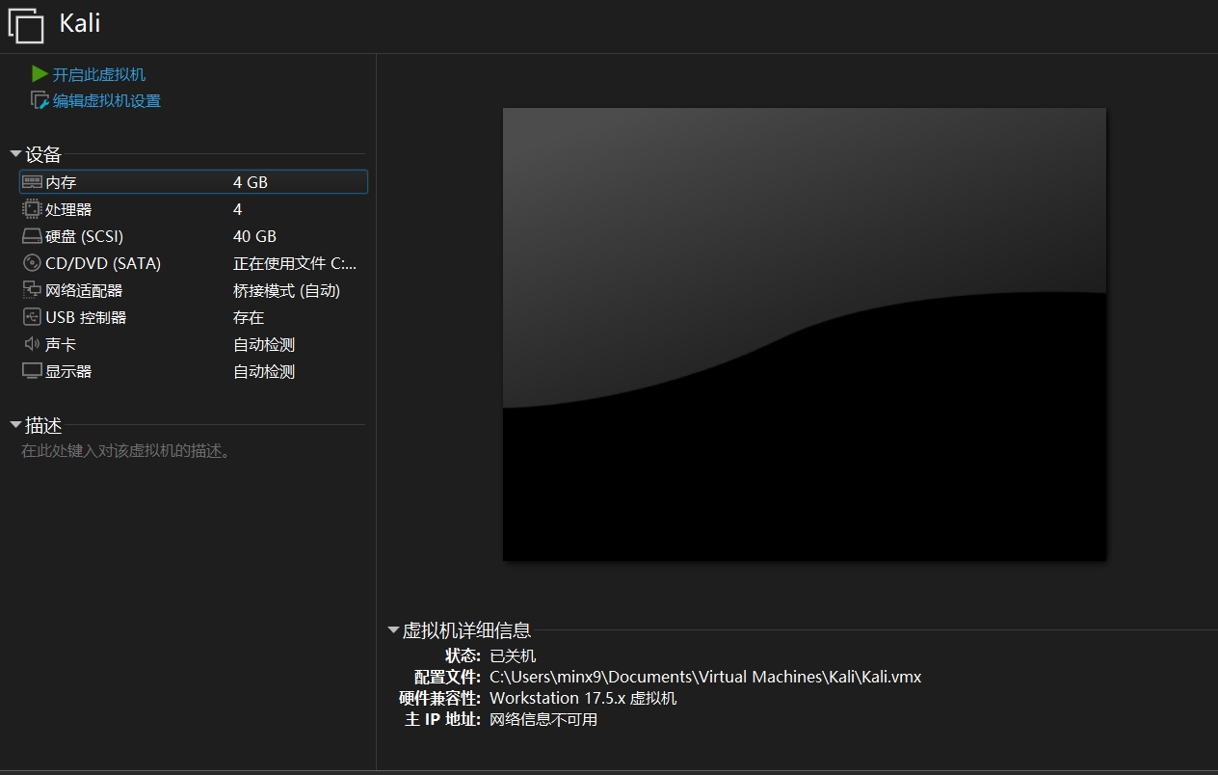The height and width of the screenshot is (775, 1218).
Task: Open the 开启此虚拟机 link
Action: pyautogui.click(x=99, y=74)
